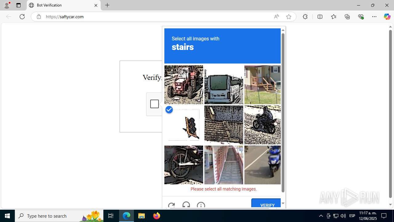Refresh the page in Edge
Viewport: 394px width, 222px height.
click(x=22, y=17)
